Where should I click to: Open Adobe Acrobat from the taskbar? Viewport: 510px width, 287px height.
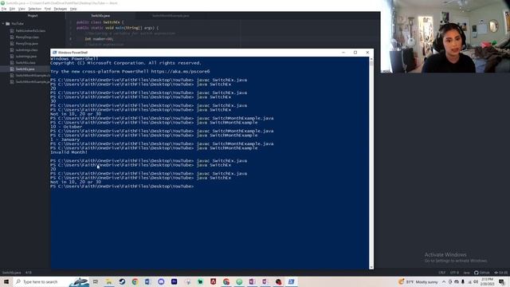pos(213,281)
